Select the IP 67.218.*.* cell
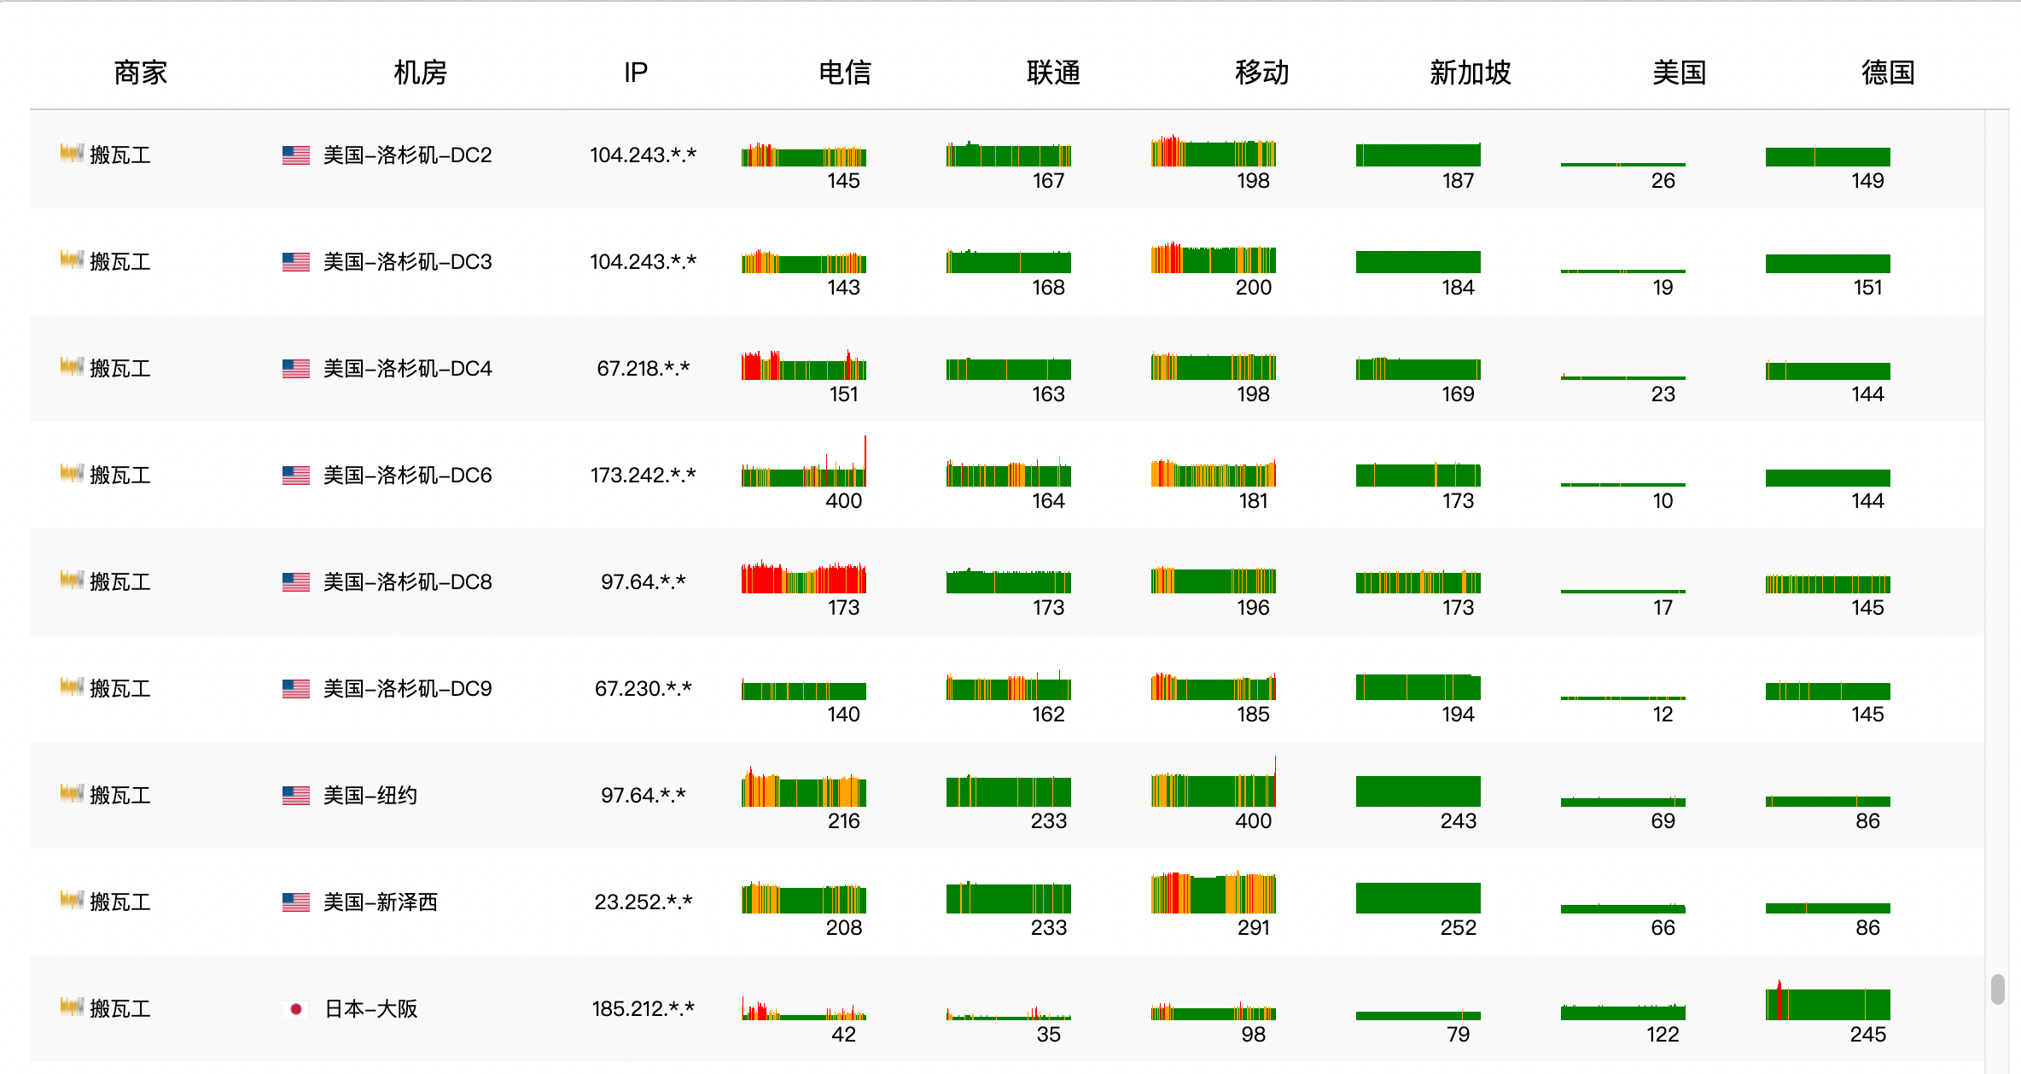 pos(644,369)
